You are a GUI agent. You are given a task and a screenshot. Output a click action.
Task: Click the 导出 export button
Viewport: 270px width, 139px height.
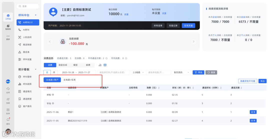coord(262,81)
